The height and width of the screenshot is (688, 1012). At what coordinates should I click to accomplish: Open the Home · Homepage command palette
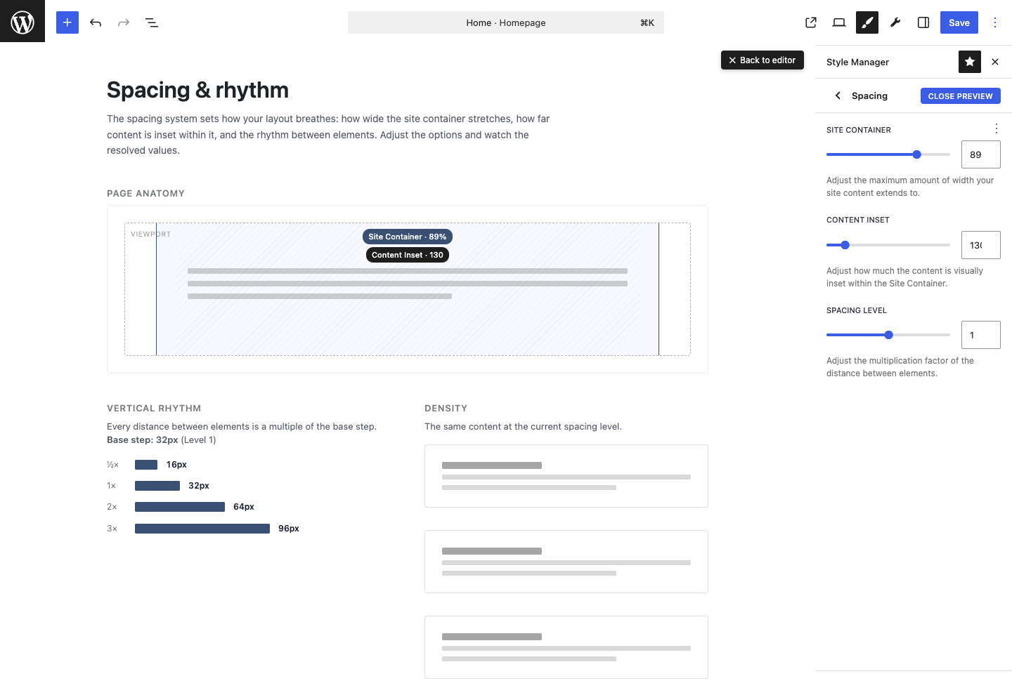[506, 22]
